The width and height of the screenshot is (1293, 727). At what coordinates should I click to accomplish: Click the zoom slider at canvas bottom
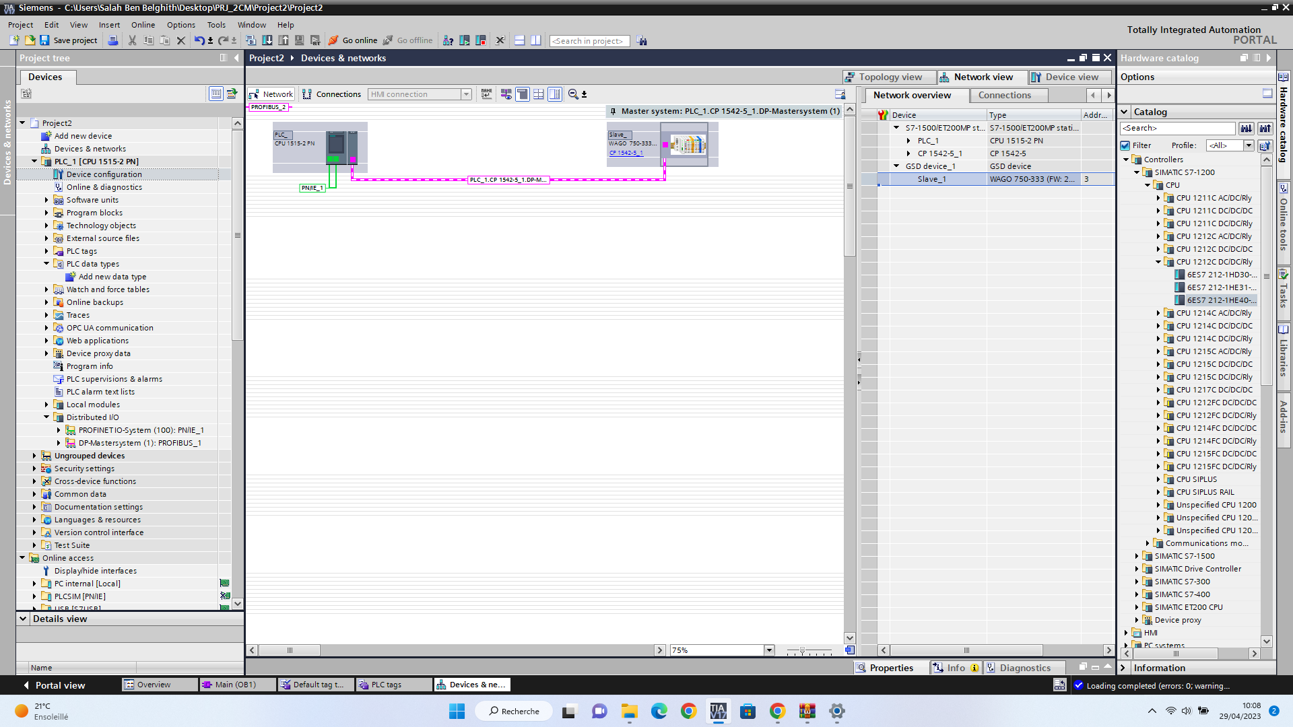pos(802,650)
